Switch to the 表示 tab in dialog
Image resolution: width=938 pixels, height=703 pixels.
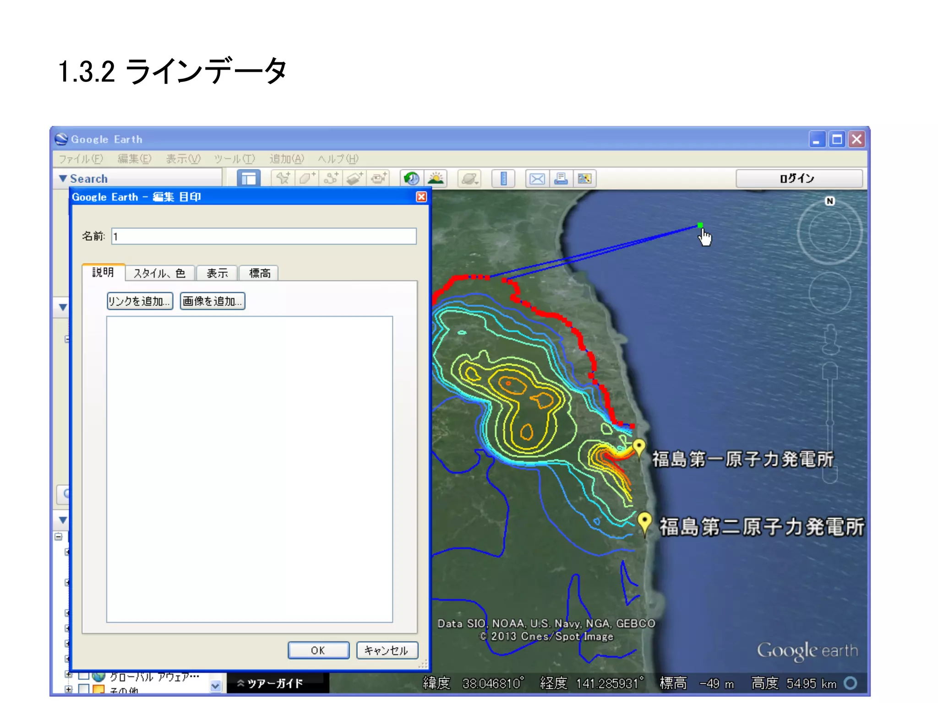(217, 273)
